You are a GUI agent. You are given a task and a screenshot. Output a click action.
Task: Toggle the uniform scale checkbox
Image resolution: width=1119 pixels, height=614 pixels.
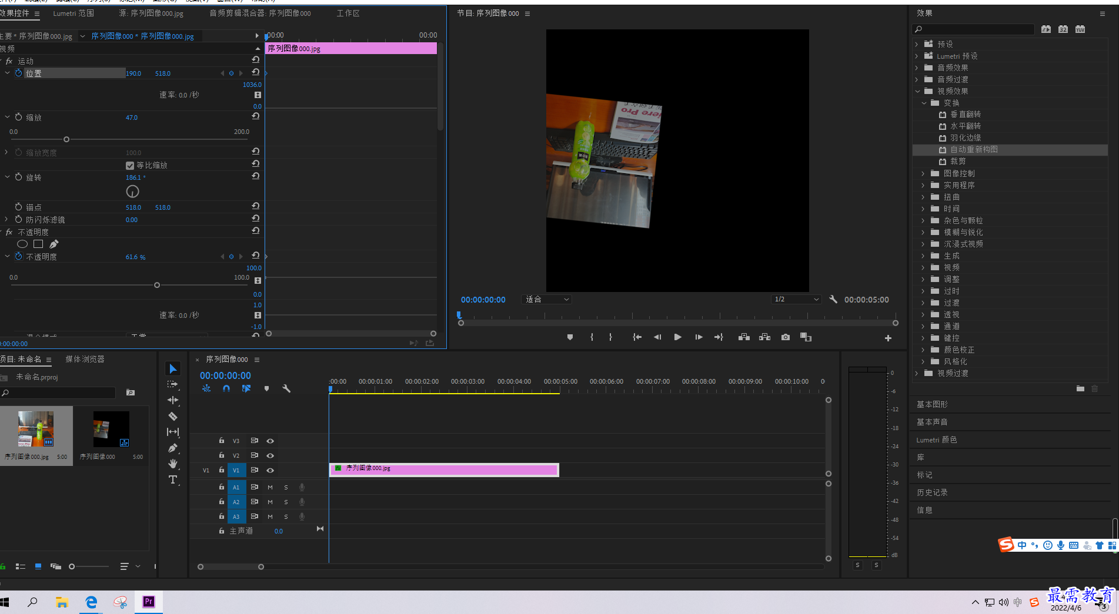coord(130,165)
